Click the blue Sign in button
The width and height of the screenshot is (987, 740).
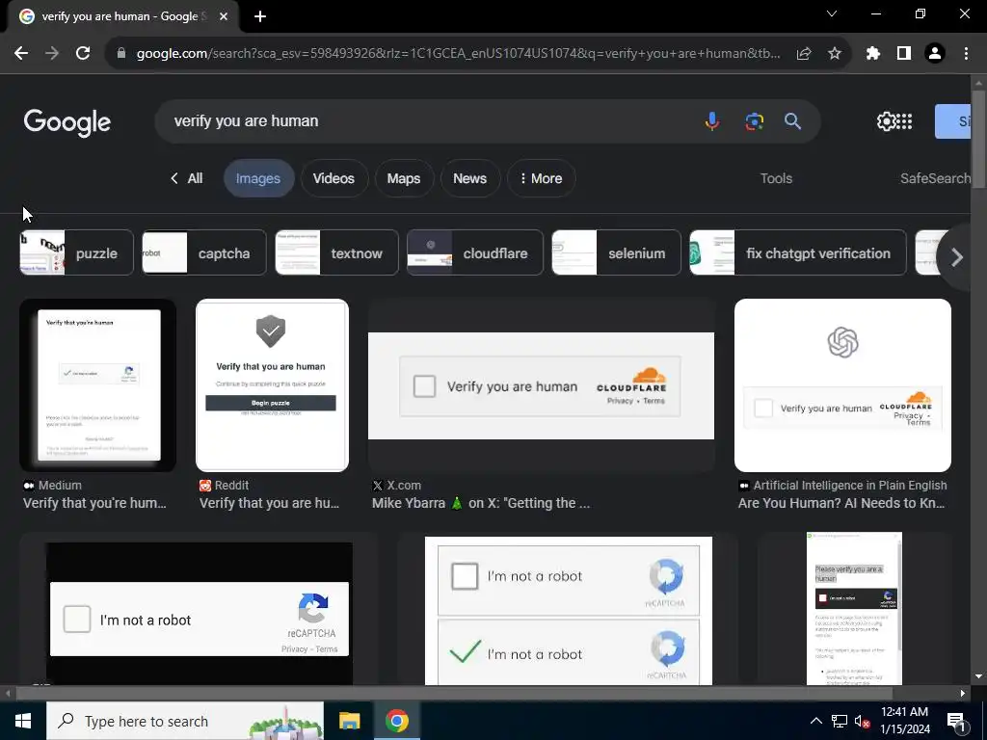click(x=953, y=121)
